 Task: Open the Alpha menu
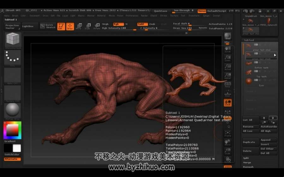click(7, 16)
